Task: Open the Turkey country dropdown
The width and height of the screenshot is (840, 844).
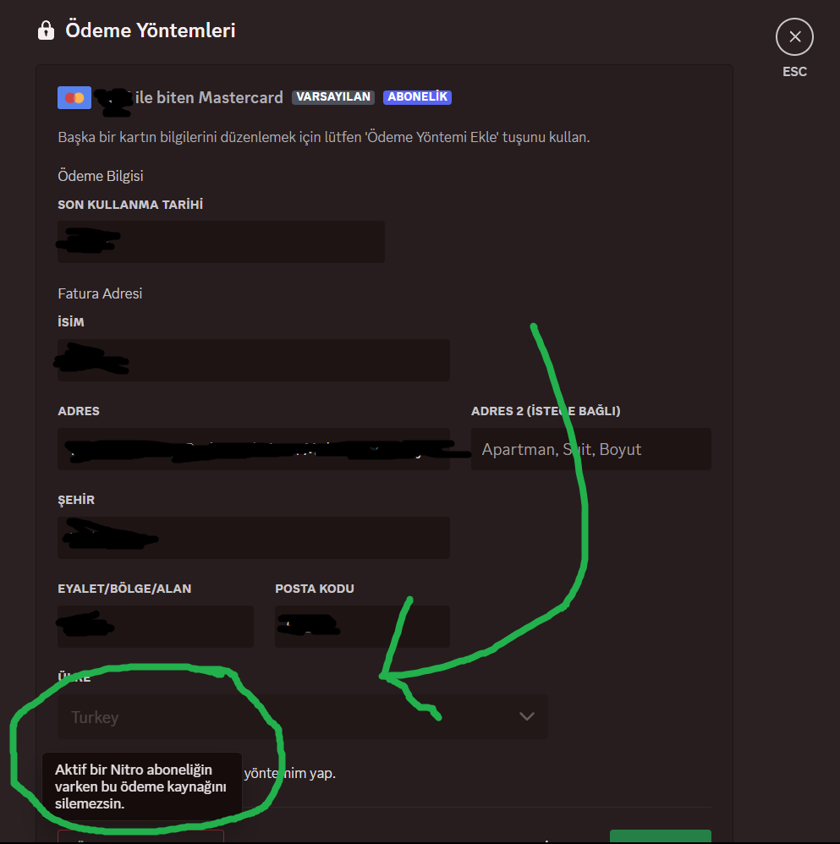Action: pyautogui.click(x=302, y=716)
